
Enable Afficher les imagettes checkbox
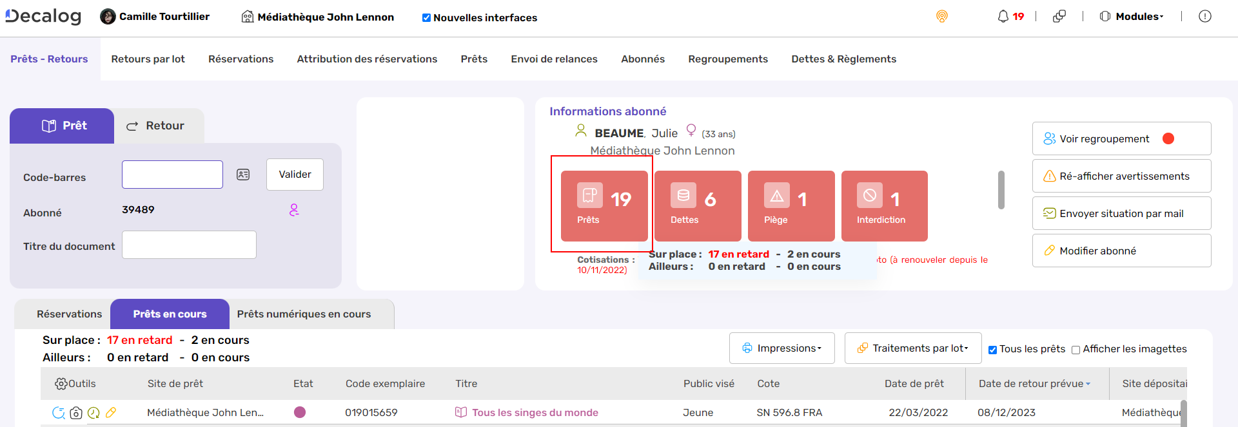coord(1076,350)
